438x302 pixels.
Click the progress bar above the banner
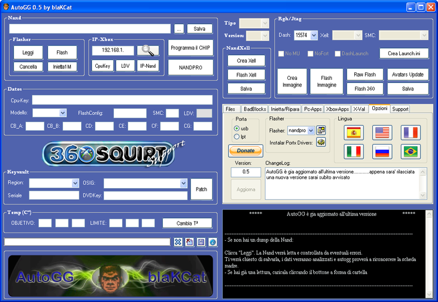[x=87, y=242]
